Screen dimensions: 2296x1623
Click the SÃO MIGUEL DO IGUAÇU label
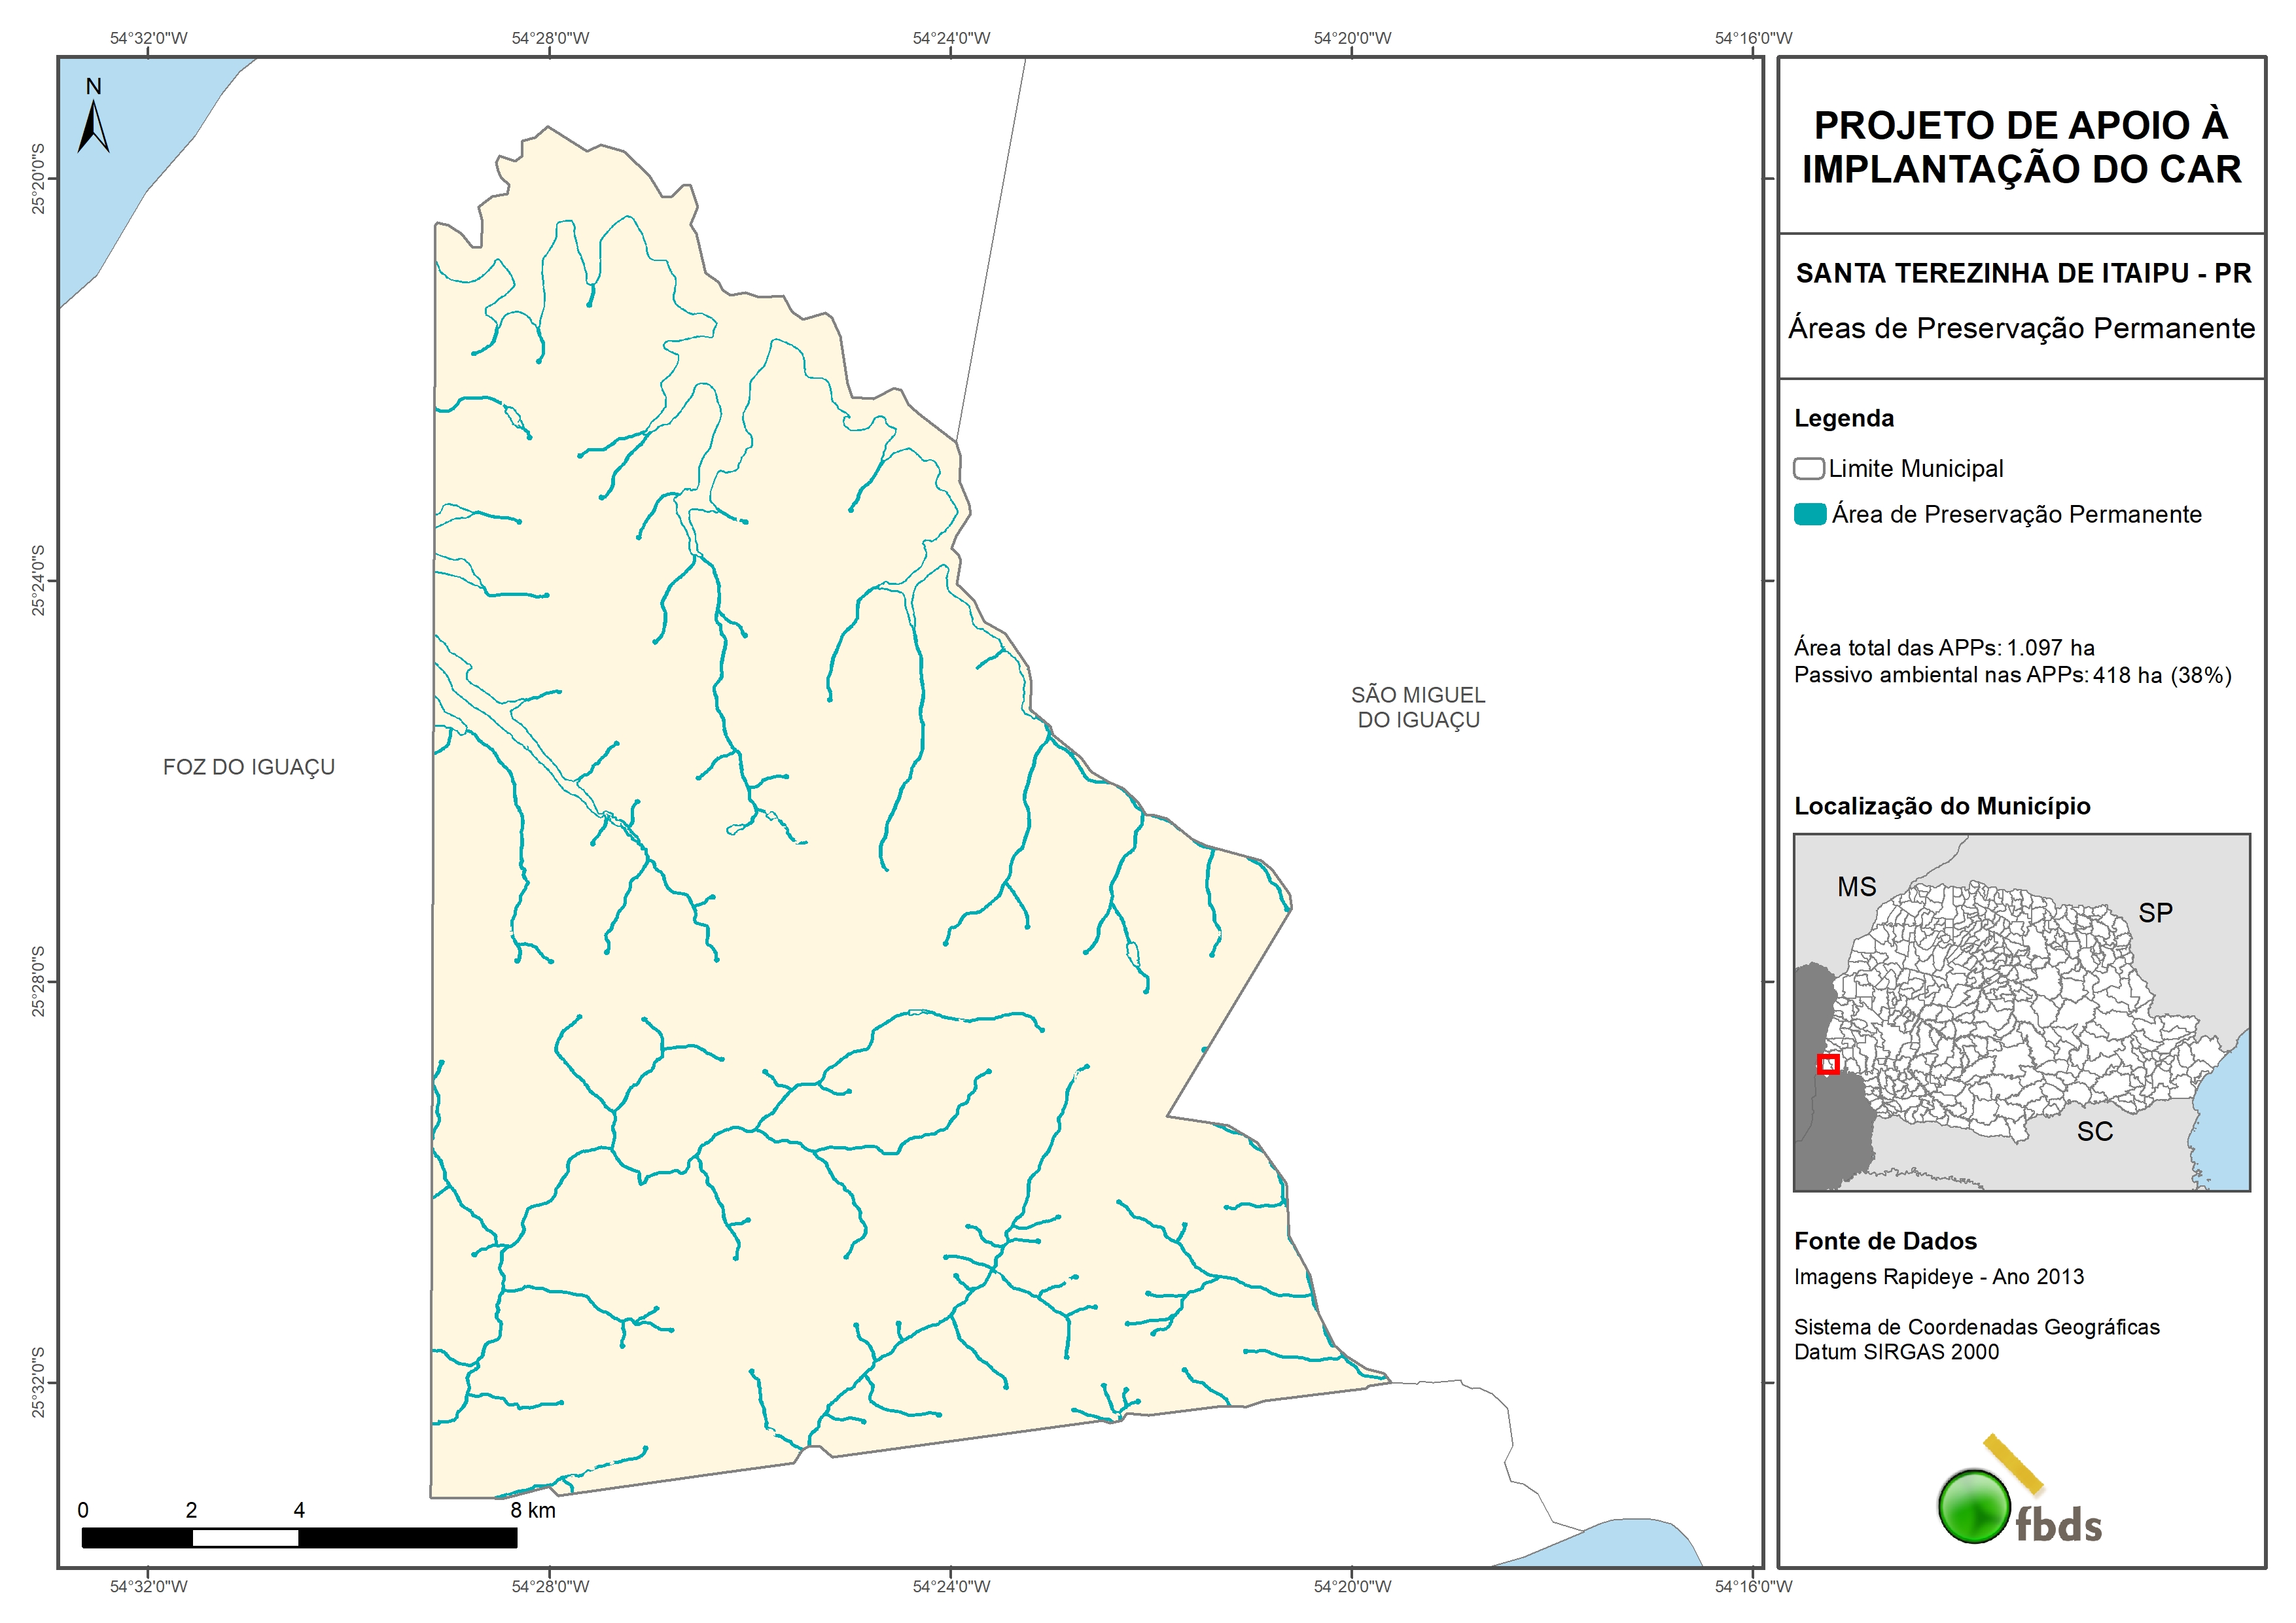pos(1418,707)
